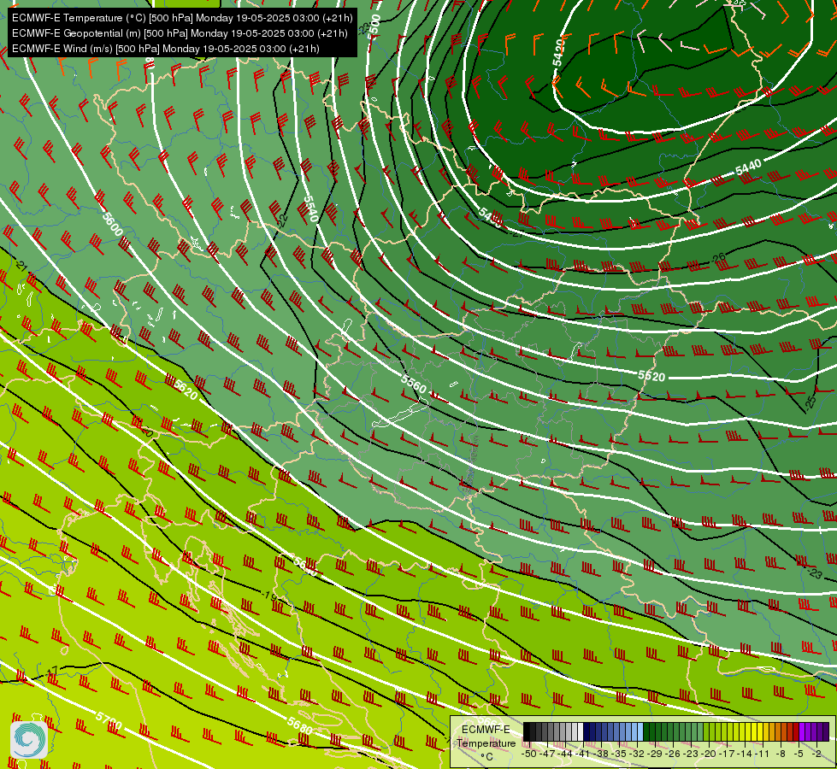Viewport: 837px width, 769px height.
Task: Click the -21 isotherm label
Action: tap(21, 265)
